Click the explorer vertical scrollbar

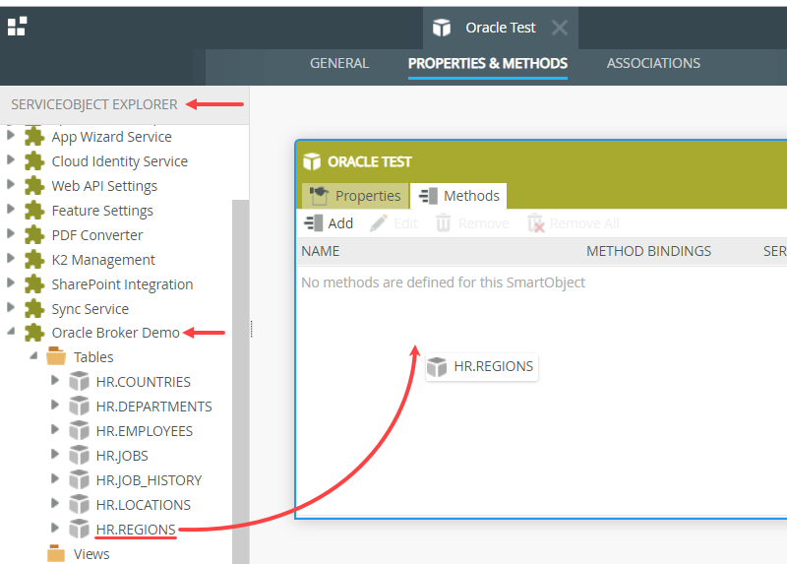pos(240,382)
